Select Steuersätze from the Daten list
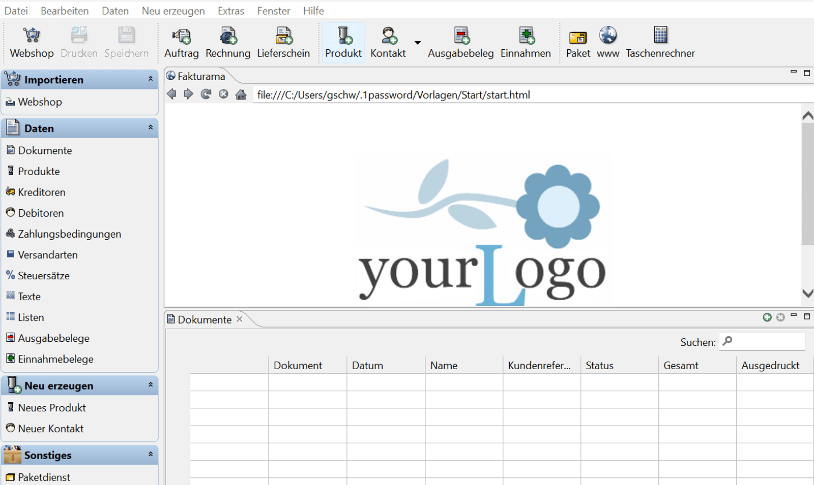814x485 pixels. [44, 276]
